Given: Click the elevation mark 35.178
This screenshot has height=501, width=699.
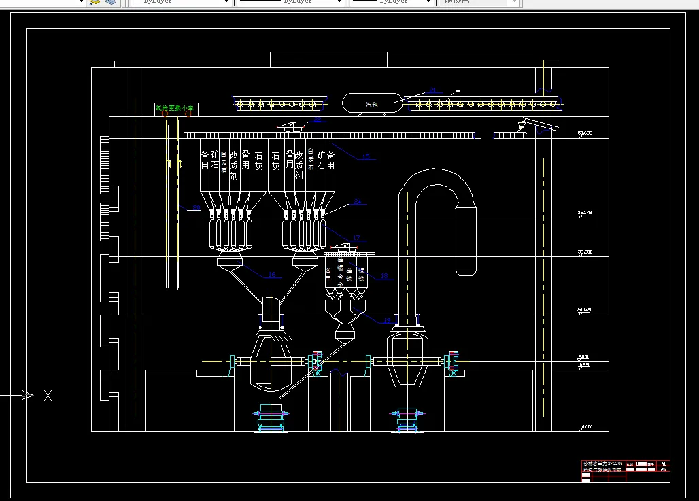Looking at the screenshot, I should [x=585, y=213].
